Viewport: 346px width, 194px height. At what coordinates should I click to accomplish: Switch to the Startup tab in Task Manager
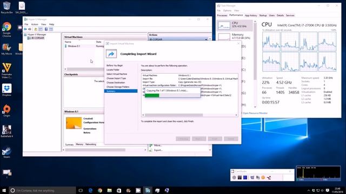click(263, 16)
